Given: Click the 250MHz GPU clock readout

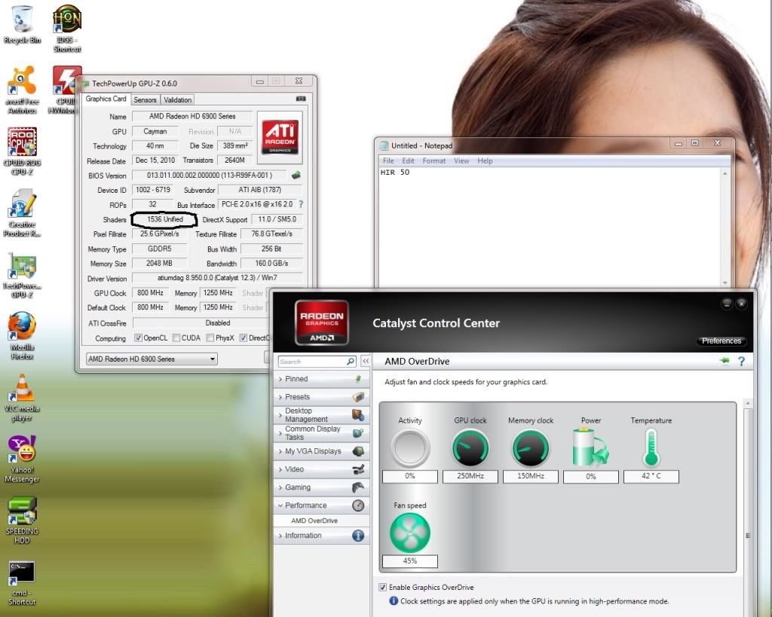Looking at the screenshot, I should coord(470,476).
